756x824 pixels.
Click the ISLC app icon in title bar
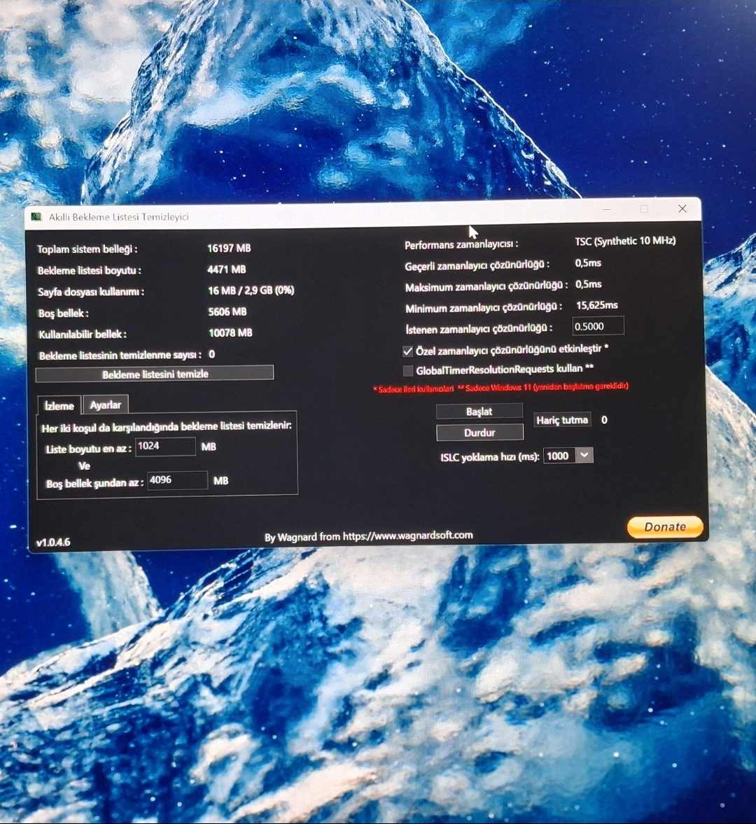click(x=36, y=216)
